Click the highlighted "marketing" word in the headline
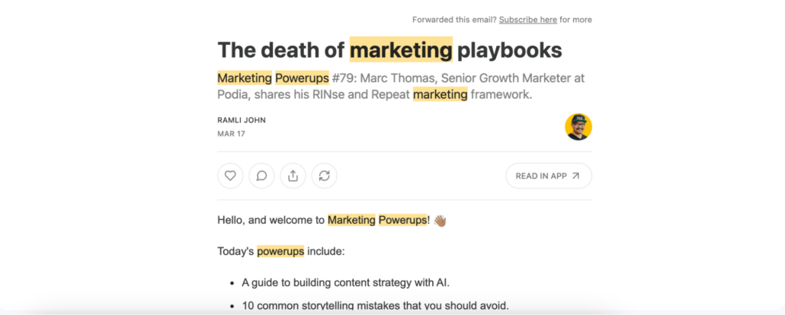The image size is (785, 315). 401,50
